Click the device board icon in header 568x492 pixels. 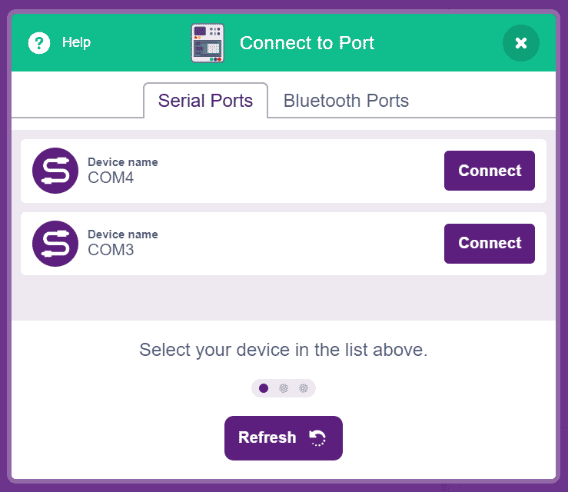point(208,43)
